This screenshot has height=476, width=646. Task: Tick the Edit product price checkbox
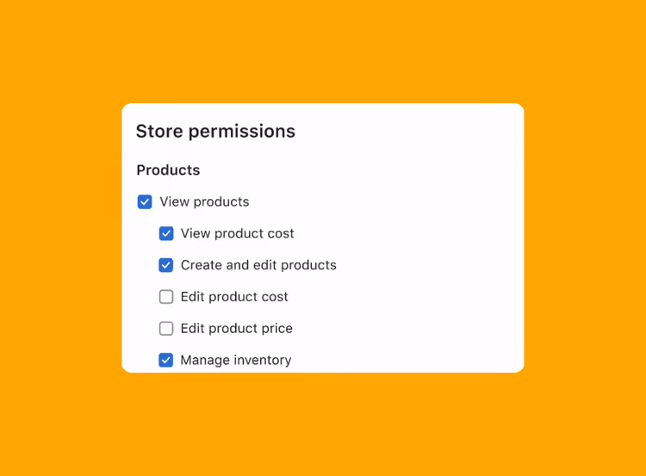pyautogui.click(x=166, y=328)
